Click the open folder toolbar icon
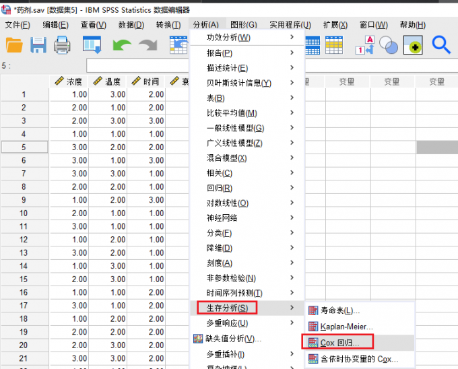This screenshot has width=458, height=369. click(x=14, y=45)
